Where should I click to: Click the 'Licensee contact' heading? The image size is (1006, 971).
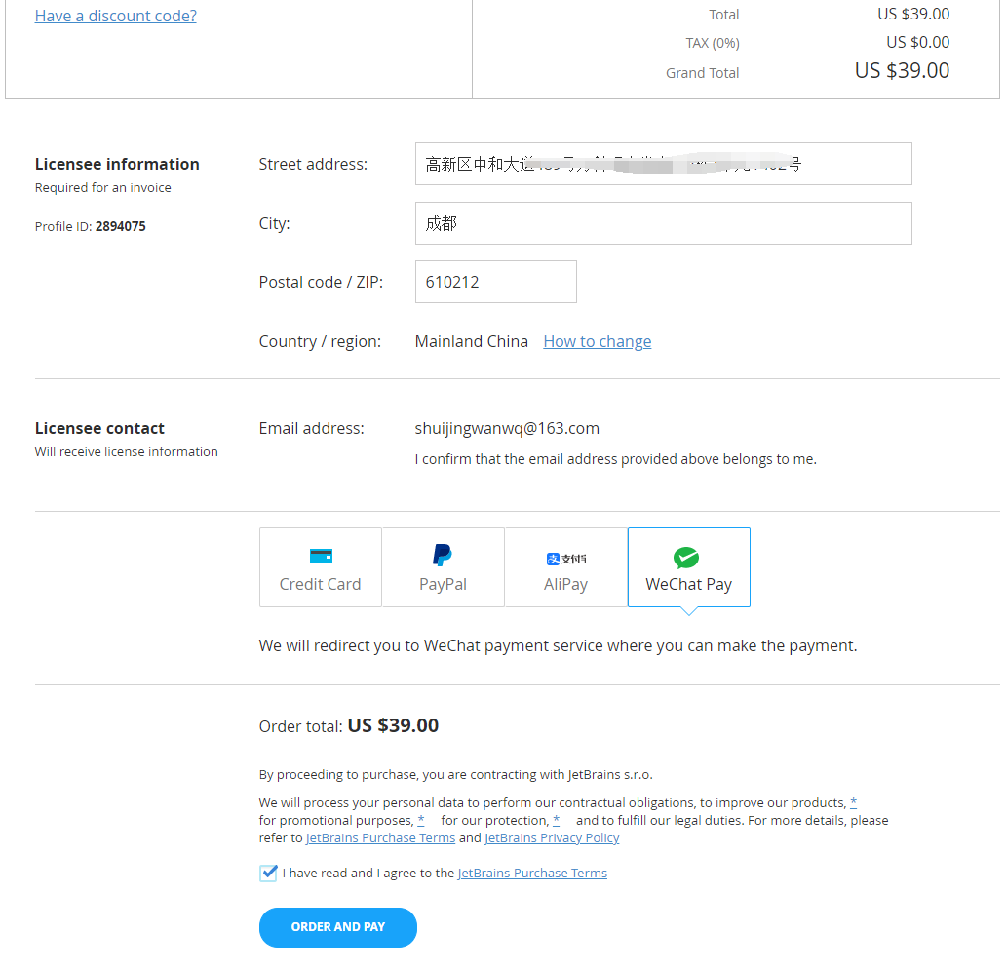[99, 428]
